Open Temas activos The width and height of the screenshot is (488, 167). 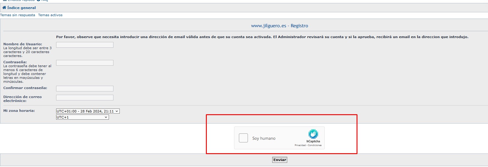(50, 15)
